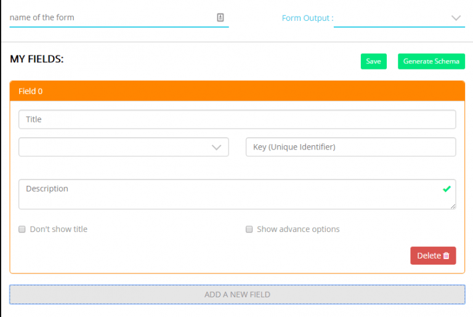Delete Field 0

pyautogui.click(x=433, y=256)
